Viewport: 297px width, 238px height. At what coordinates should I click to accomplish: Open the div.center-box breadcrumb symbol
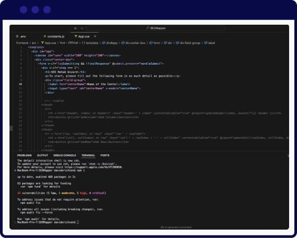coord(133,43)
